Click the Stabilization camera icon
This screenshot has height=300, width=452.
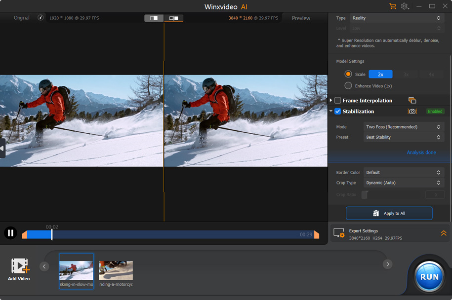pos(412,112)
